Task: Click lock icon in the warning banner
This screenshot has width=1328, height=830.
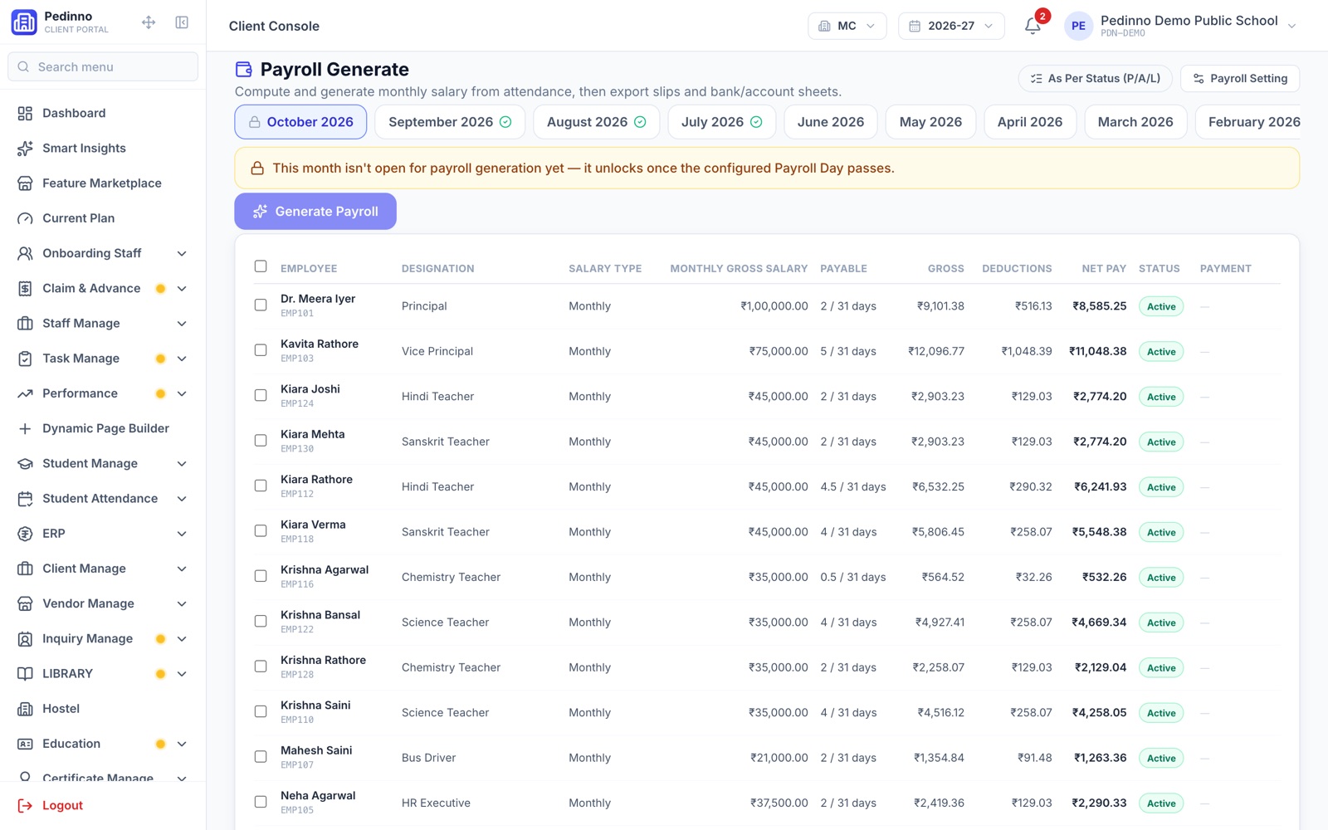Action: (257, 168)
